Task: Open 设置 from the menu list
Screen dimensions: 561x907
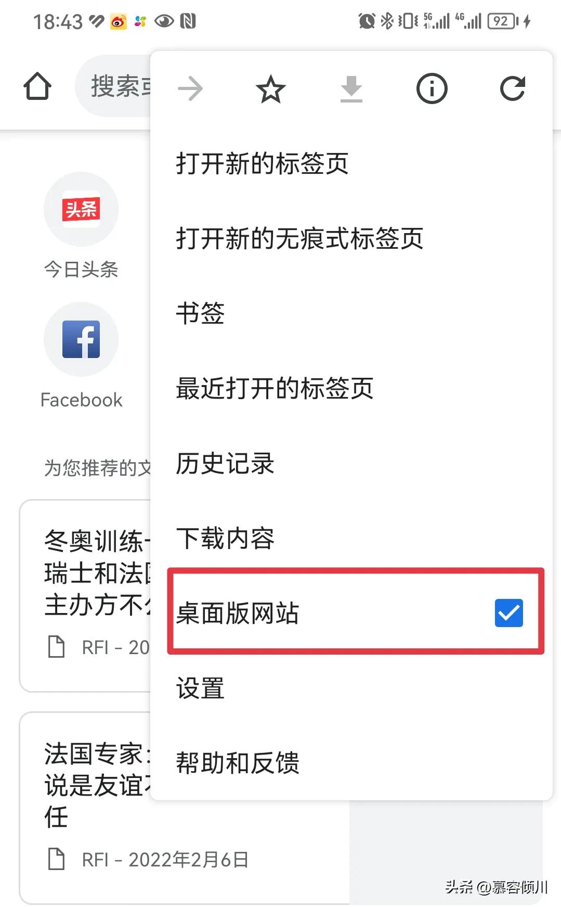Action: point(200,688)
